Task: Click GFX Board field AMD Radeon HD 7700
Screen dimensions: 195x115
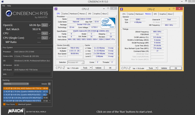Action: pos(32,70)
